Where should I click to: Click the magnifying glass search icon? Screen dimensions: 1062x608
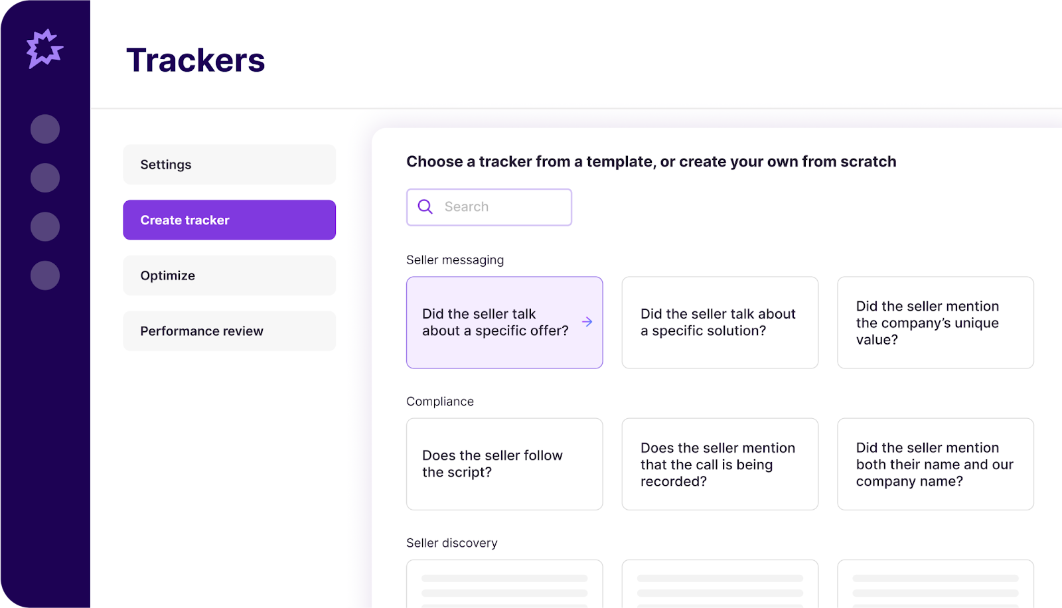(x=424, y=206)
